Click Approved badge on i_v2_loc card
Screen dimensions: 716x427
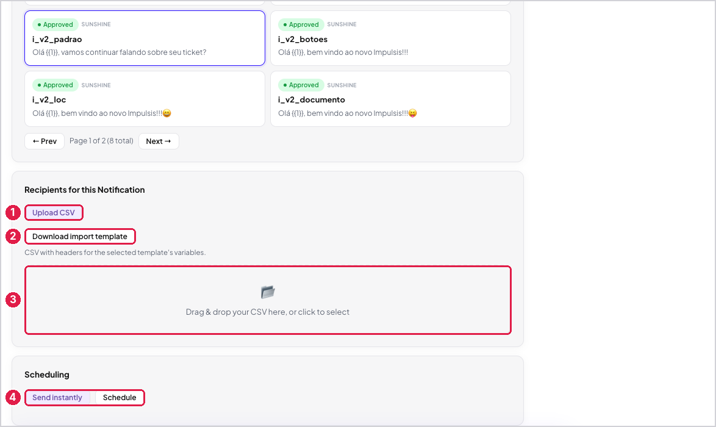point(55,85)
